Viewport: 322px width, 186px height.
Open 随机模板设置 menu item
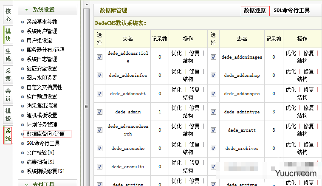click(x=42, y=115)
